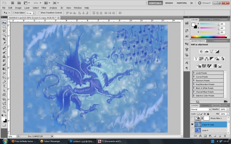Open Opacity slider arrow

click(228, 109)
